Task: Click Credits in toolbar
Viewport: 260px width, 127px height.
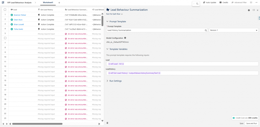Action: pos(224,3)
